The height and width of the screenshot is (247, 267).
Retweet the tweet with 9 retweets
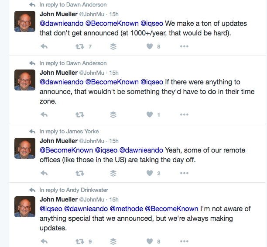click(80, 242)
